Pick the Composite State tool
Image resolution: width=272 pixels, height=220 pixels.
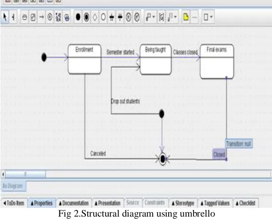click(x=33, y=17)
